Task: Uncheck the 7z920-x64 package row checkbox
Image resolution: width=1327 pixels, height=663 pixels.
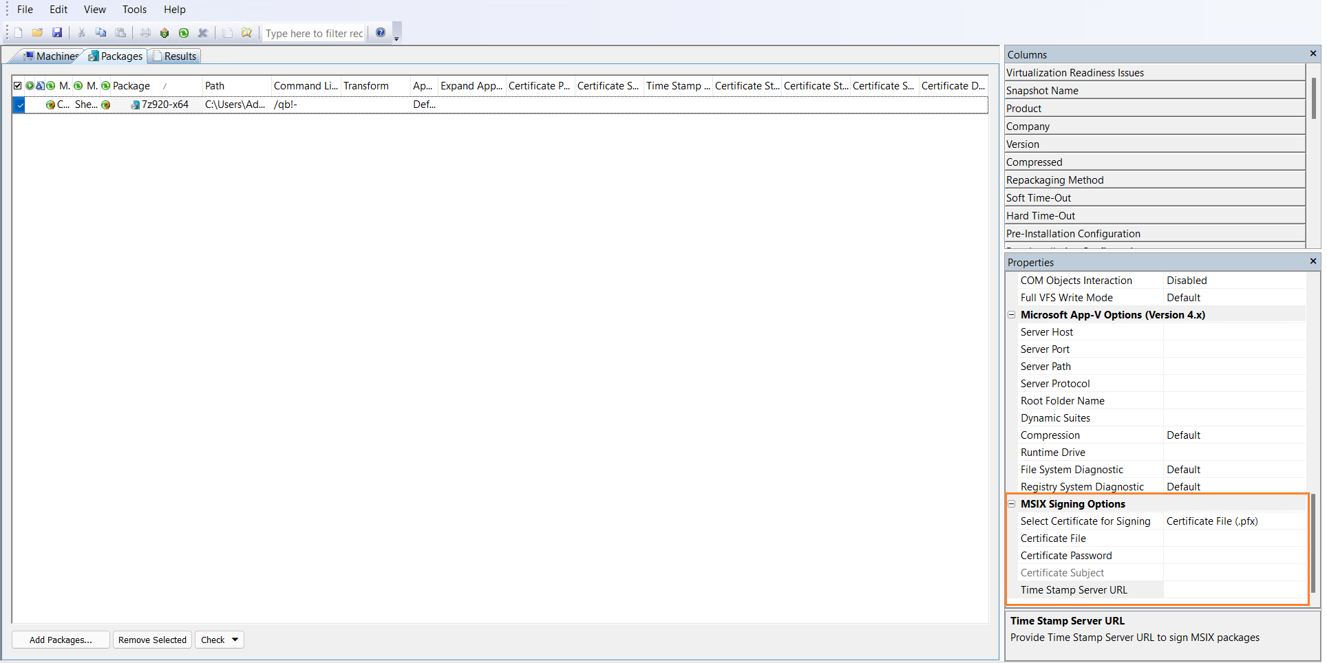Action: (x=19, y=105)
